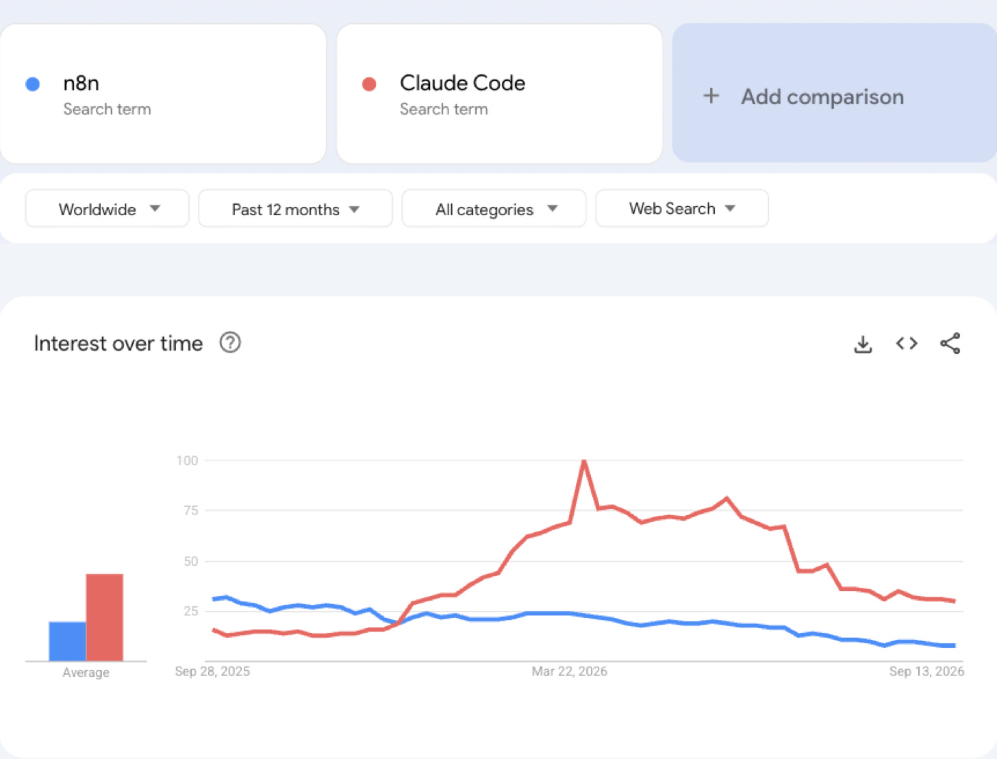Click the blue dot beside n8n
Screen dimensions: 997x759
coord(32,84)
